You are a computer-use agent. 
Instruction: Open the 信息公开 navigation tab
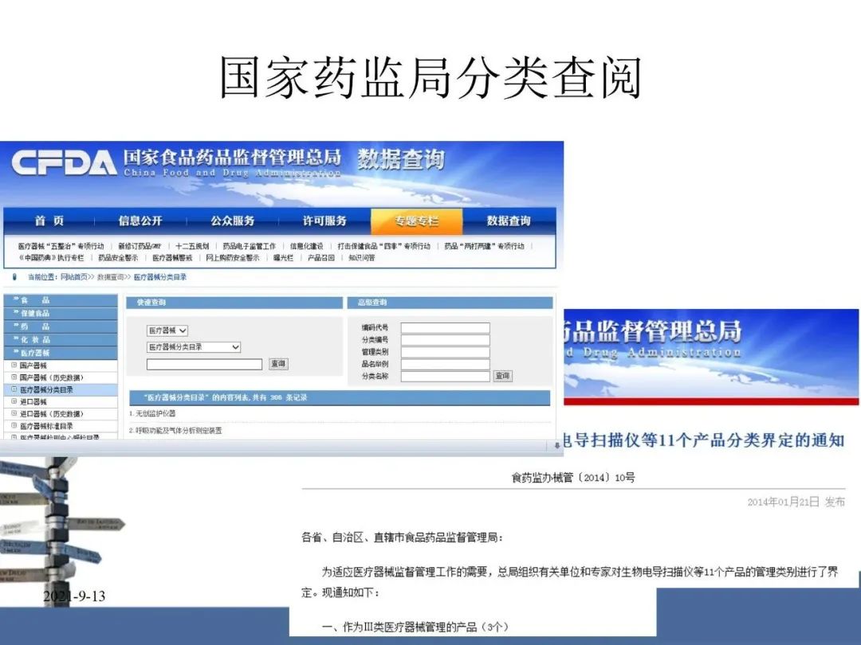click(x=140, y=221)
